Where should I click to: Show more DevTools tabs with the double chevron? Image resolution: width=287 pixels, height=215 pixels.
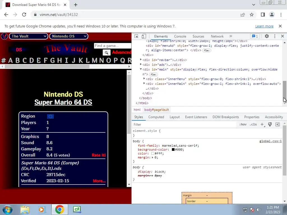tap(231, 36)
